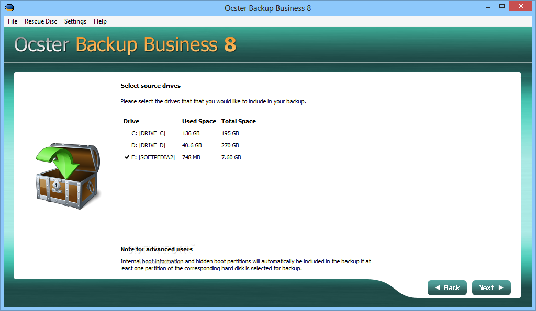Open the Help menu

pyautogui.click(x=100, y=21)
